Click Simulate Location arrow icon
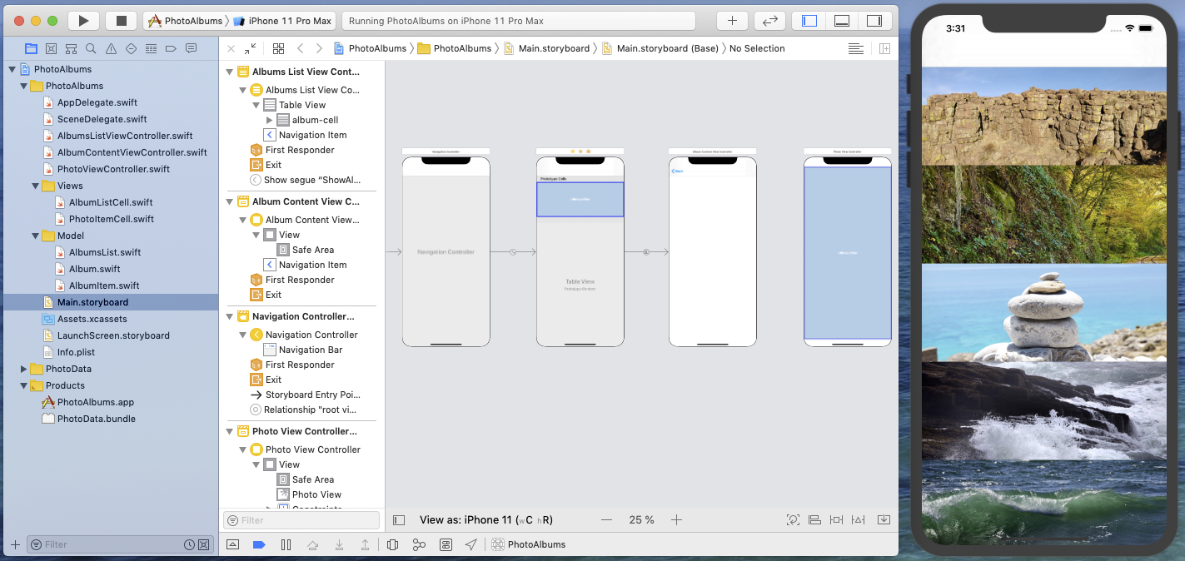Image resolution: width=1185 pixels, height=561 pixels. [x=471, y=544]
